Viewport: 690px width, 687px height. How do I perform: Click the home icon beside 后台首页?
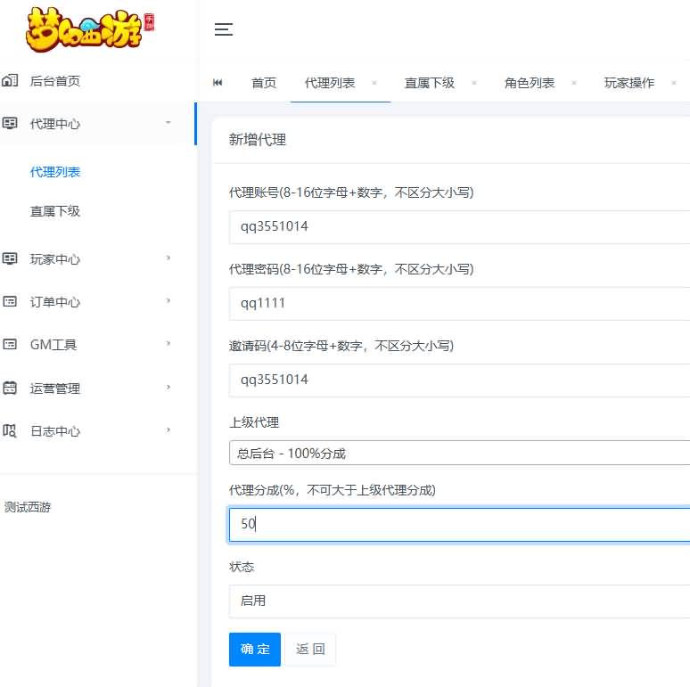(x=10, y=80)
